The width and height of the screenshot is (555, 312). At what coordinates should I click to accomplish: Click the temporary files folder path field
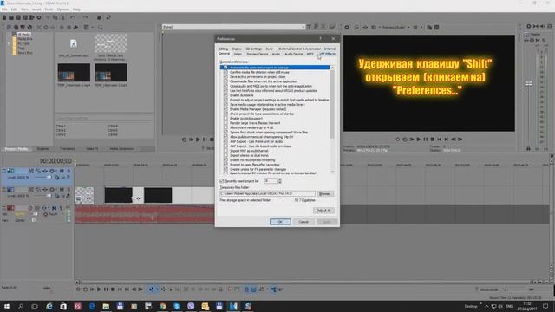click(x=267, y=194)
